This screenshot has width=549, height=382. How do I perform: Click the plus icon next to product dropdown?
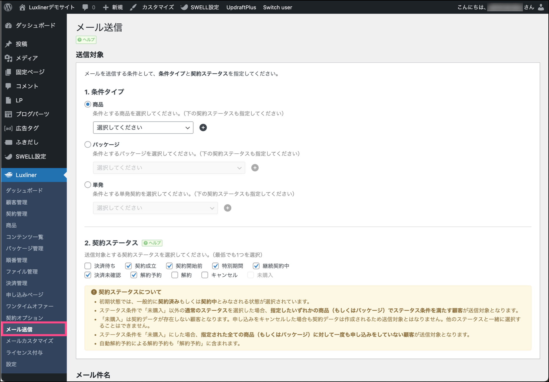tap(203, 128)
